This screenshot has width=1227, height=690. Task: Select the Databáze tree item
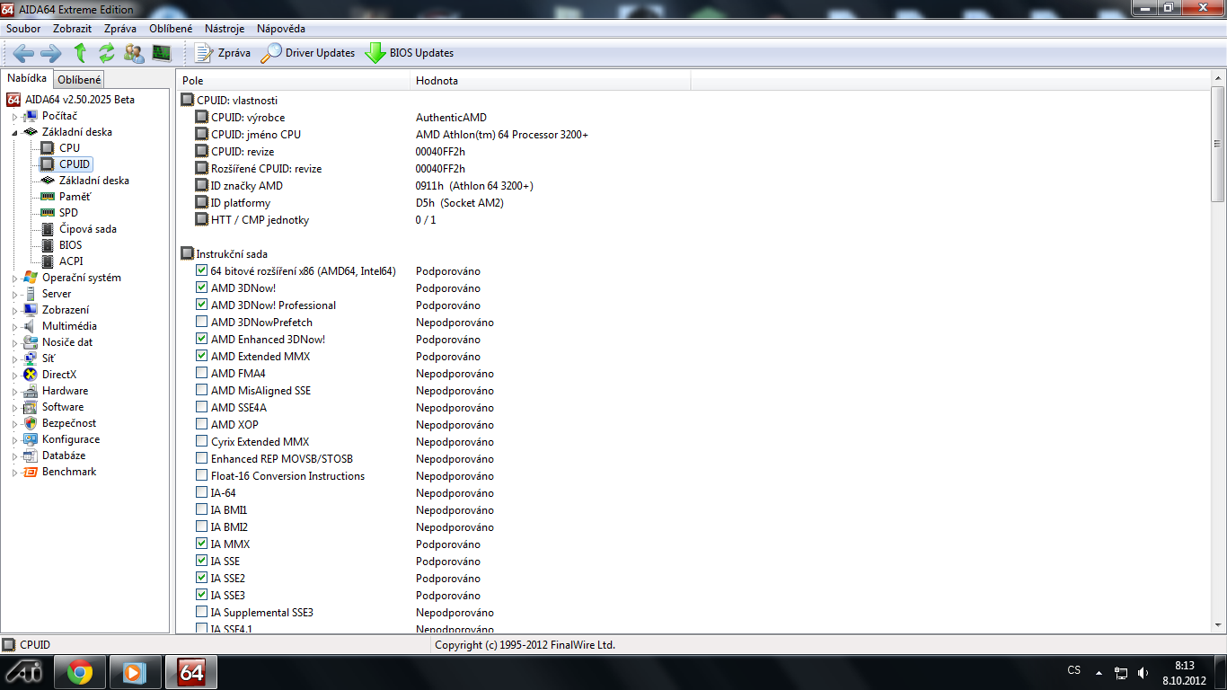64,456
